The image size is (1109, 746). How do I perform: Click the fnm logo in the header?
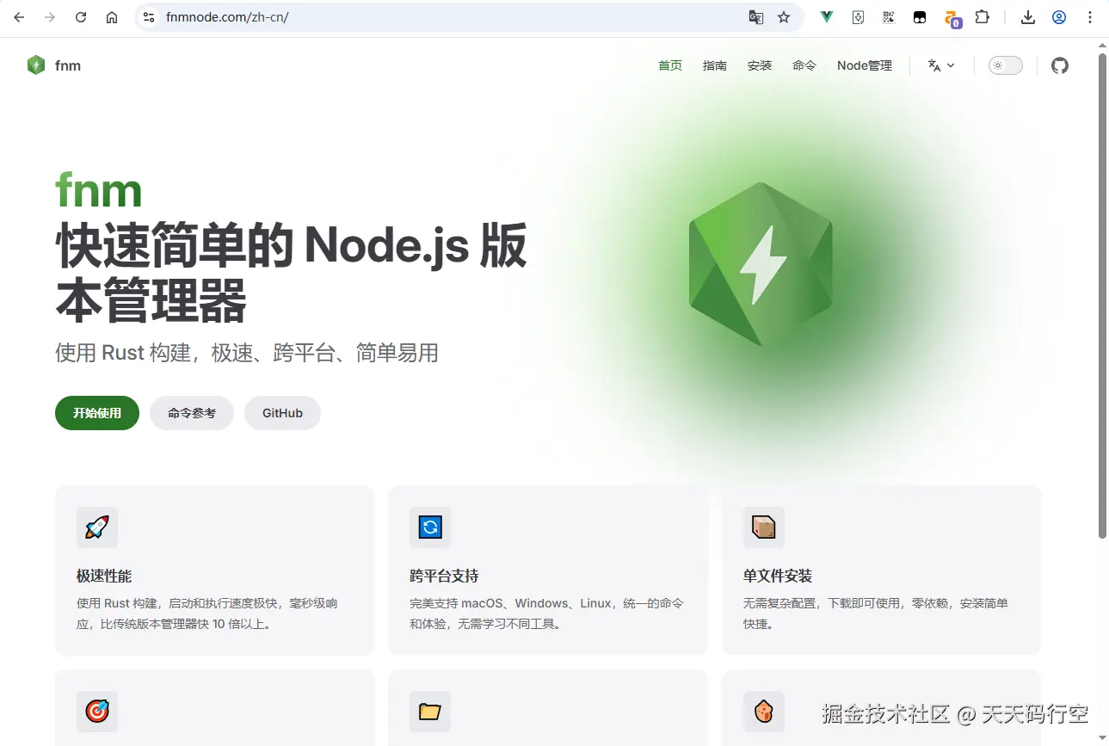pos(36,65)
